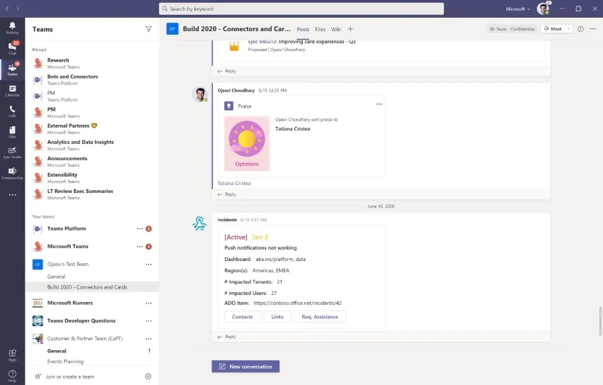Click Ojasvi Choudhary's message avatar
Screen dimensions: 603x385
200,94
